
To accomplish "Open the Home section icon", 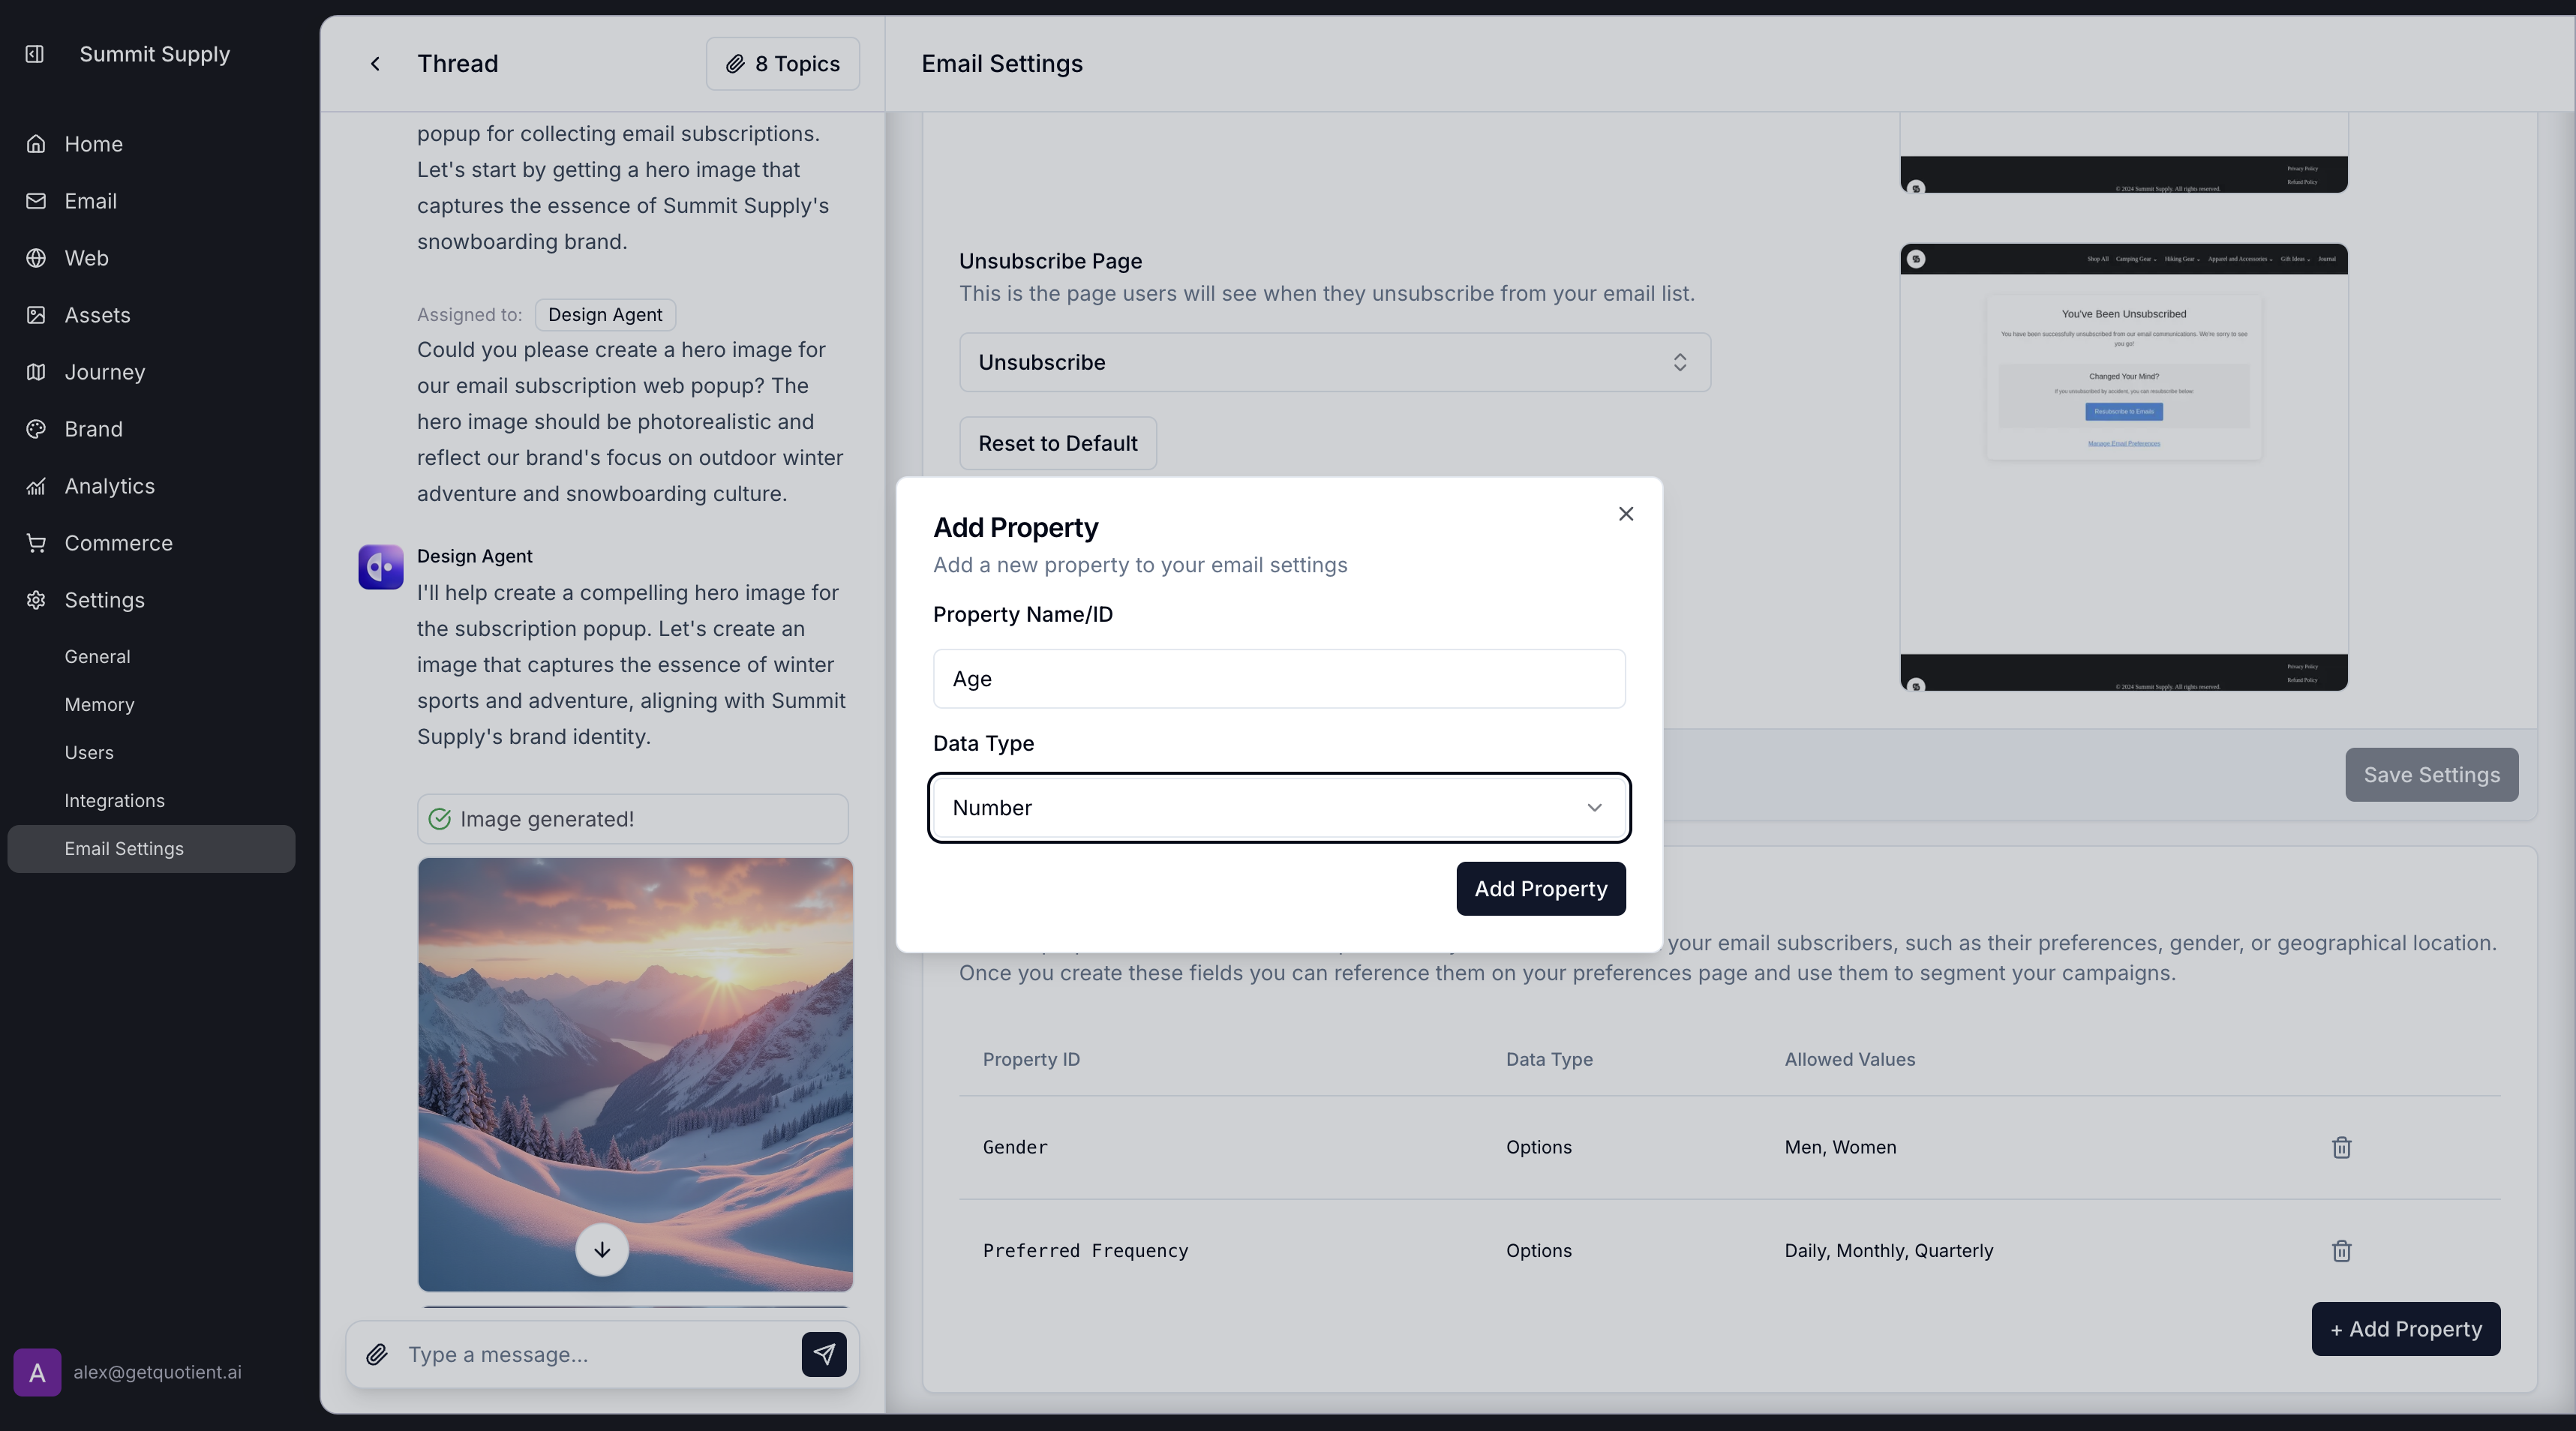I will [x=36, y=143].
